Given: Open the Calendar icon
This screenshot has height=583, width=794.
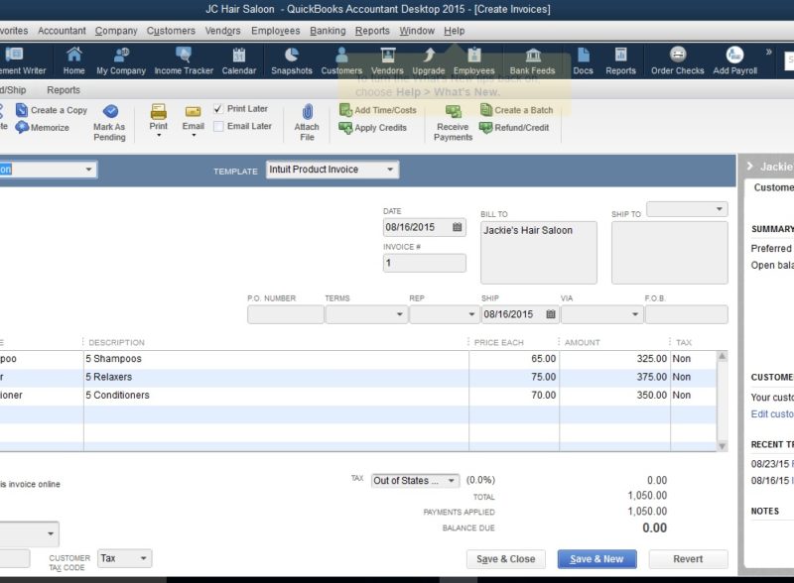Looking at the screenshot, I should click(239, 60).
